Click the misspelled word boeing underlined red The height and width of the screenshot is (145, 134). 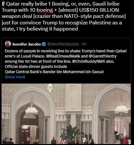click(x=45, y=10)
